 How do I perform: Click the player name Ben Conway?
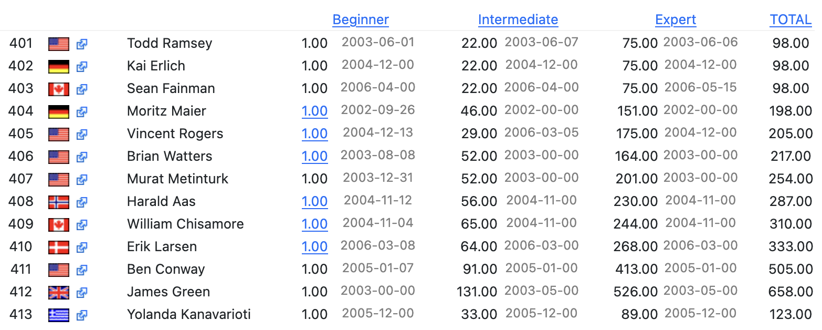[166, 270]
